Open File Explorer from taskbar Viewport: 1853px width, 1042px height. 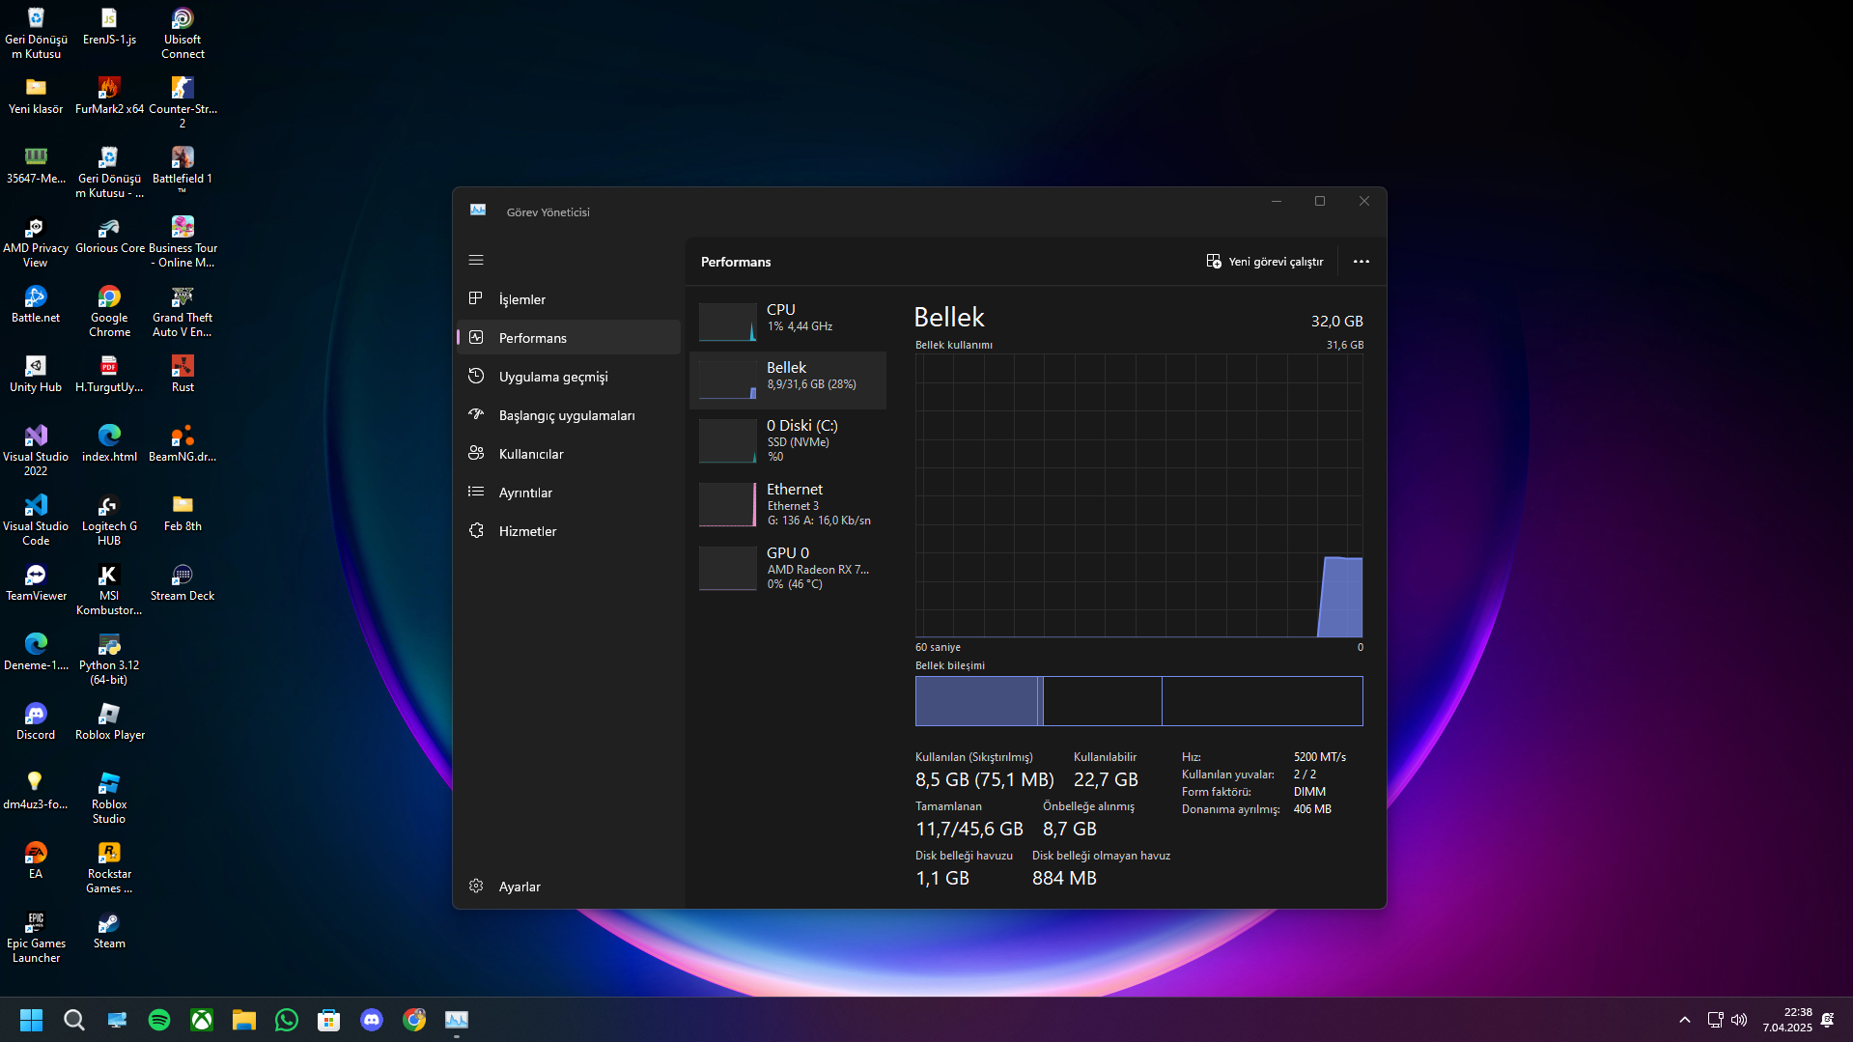[244, 1020]
